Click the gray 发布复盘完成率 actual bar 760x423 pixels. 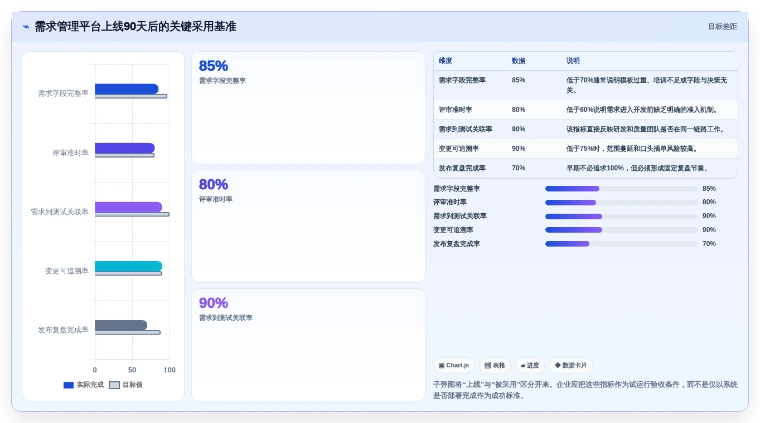point(121,325)
